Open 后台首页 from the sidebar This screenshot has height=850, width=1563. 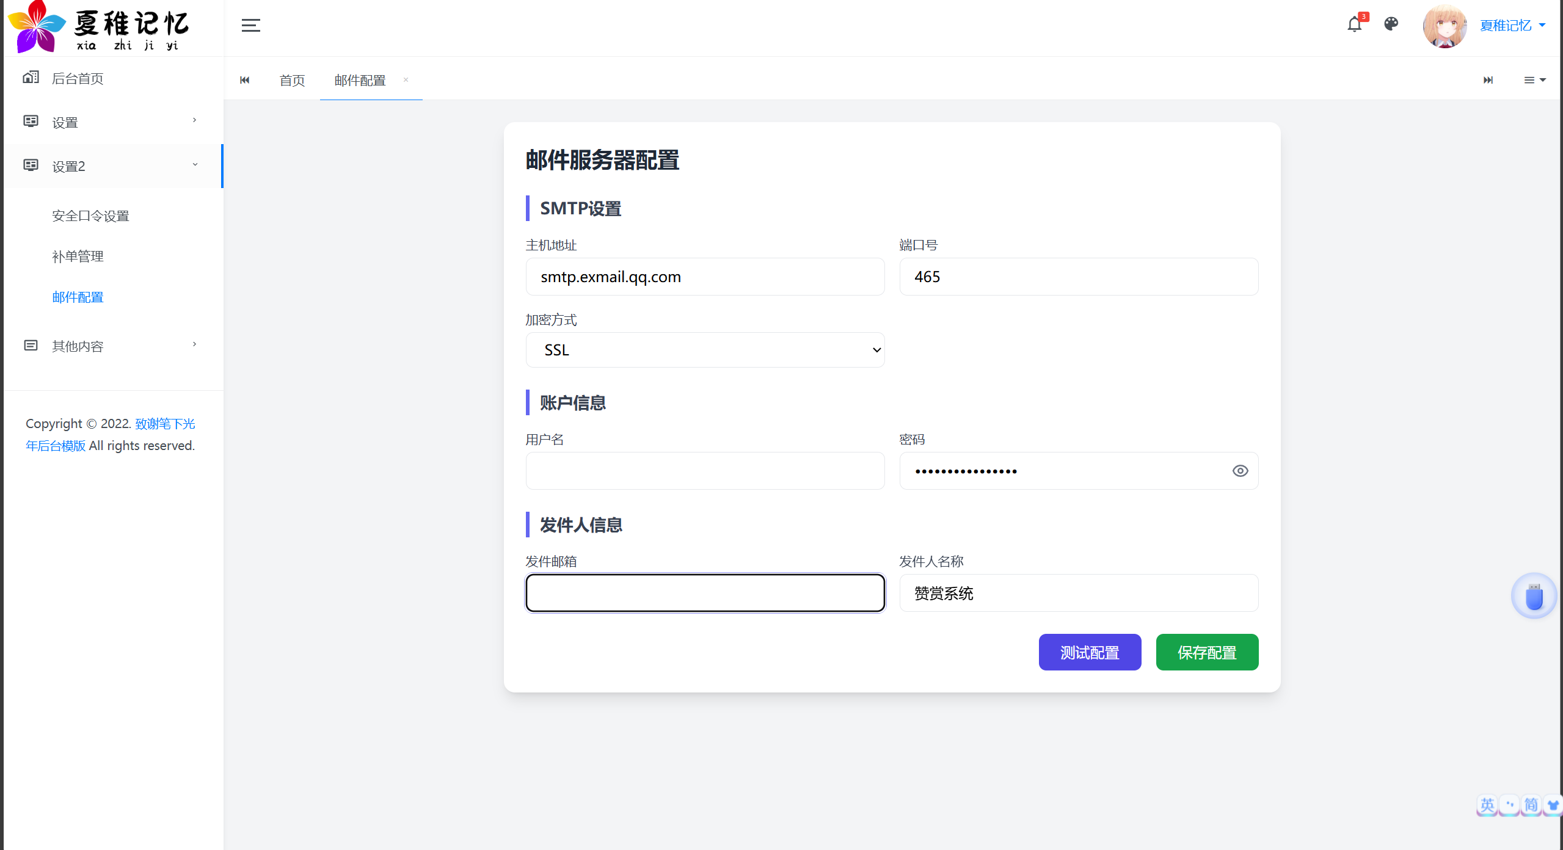pyautogui.click(x=78, y=79)
